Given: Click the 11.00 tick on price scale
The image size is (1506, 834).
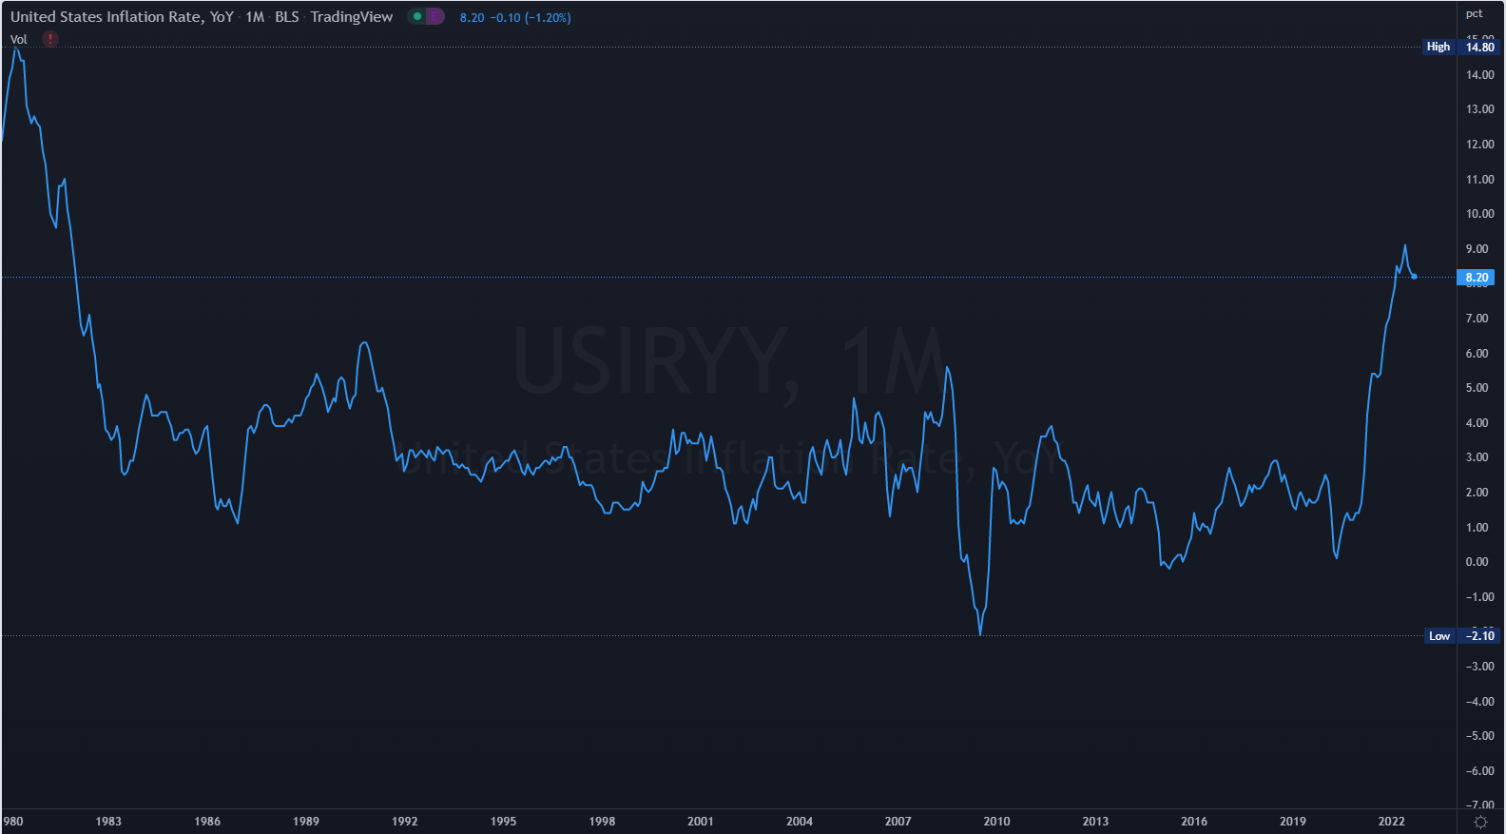Looking at the screenshot, I should (1480, 180).
